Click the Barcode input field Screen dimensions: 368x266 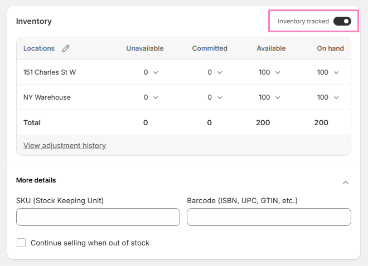click(269, 217)
